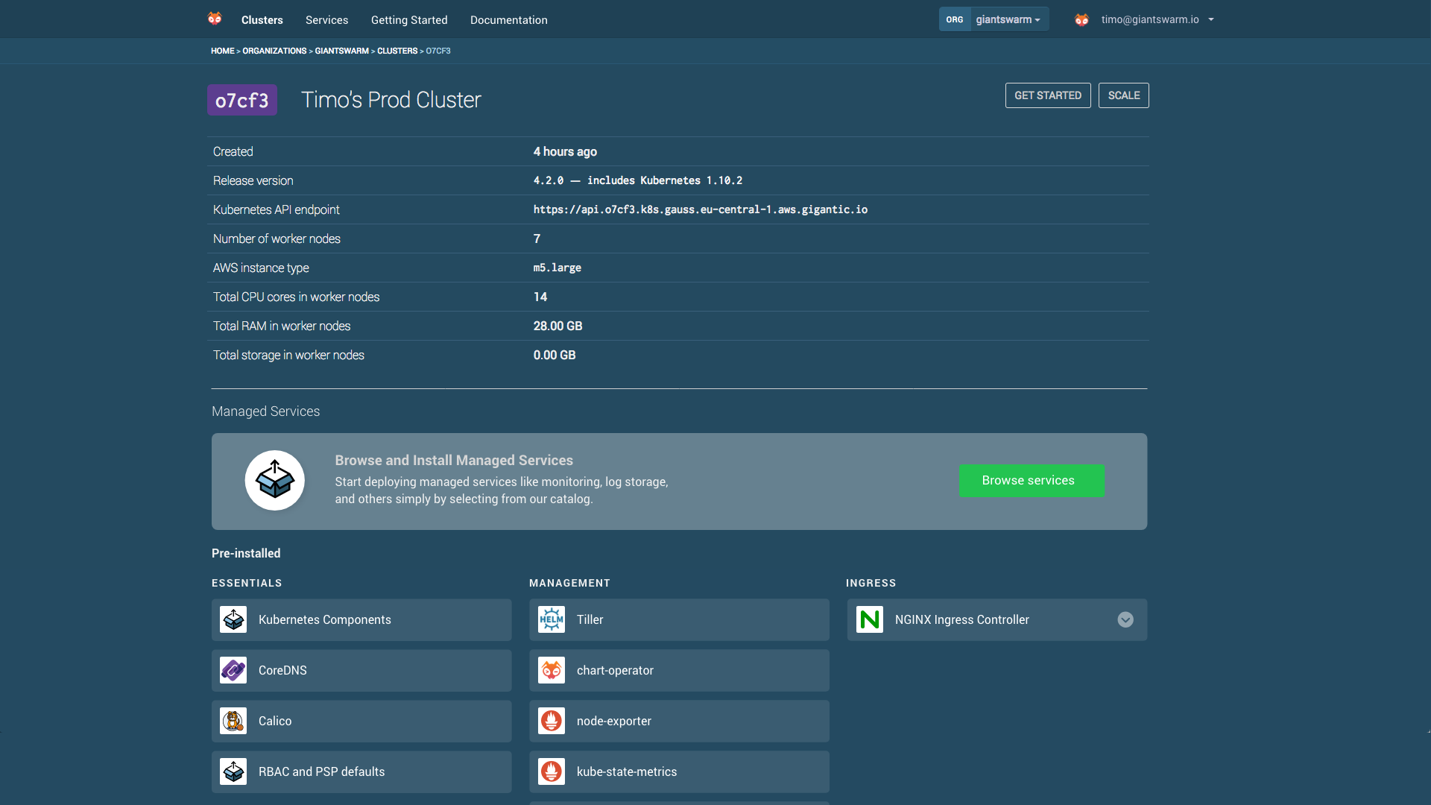1431x805 pixels.
Task: Open the timo@giantswarm.io account menu
Action: 1157,19
